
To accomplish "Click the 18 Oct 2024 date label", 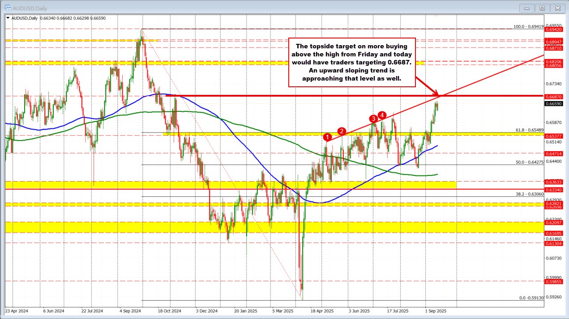I will point(169,310).
